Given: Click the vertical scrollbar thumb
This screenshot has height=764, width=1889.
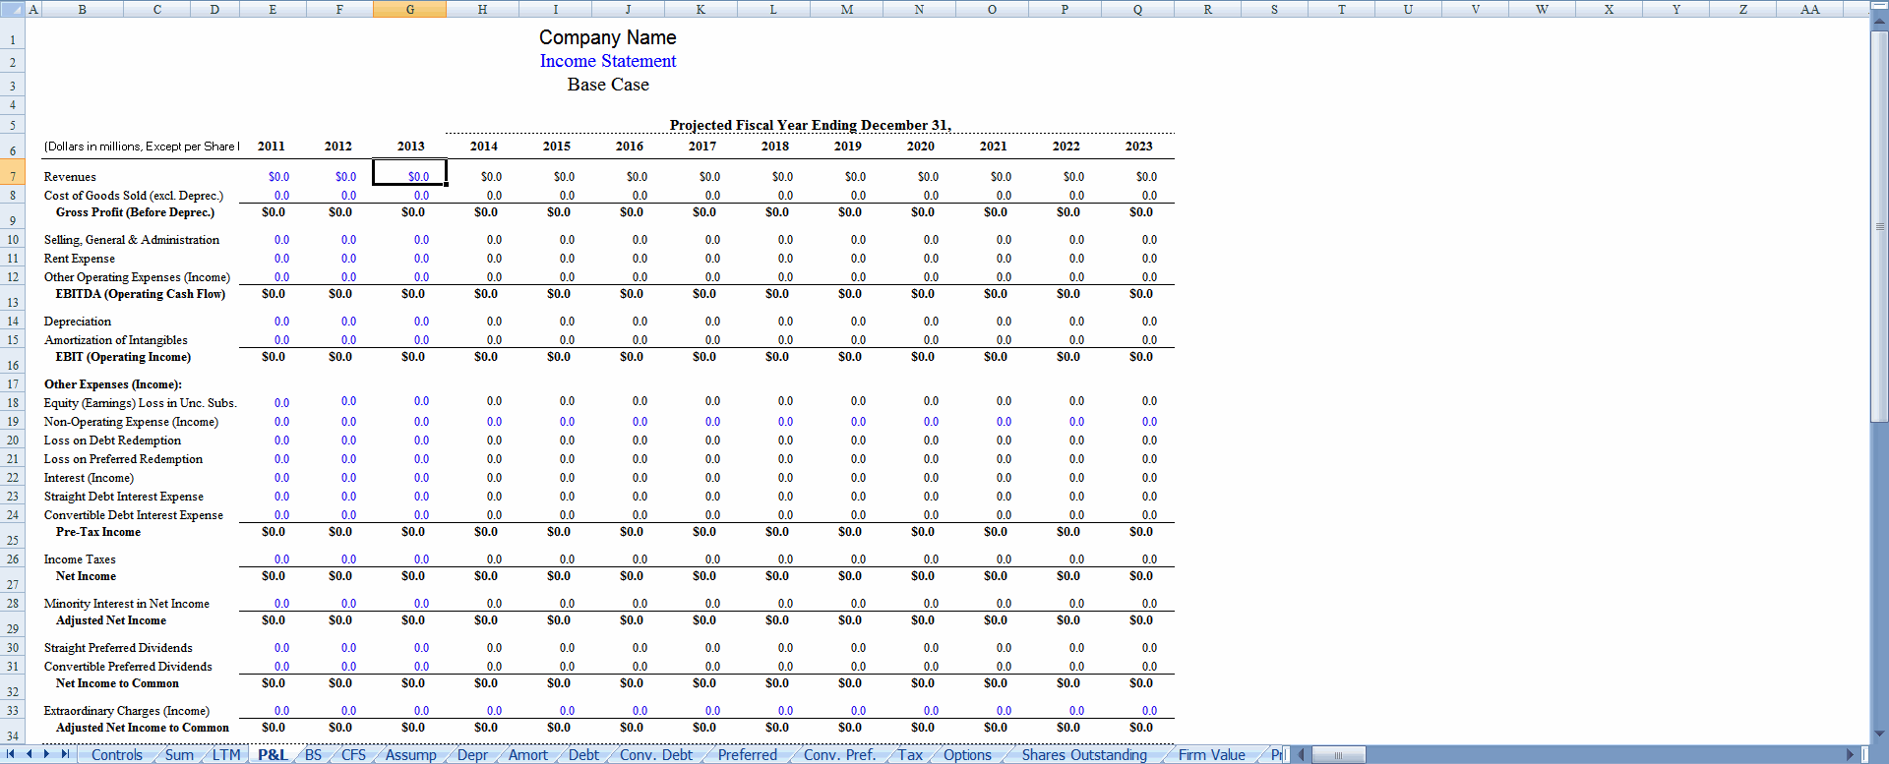Looking at the screenshot, I should click(x=1879, y=226).
